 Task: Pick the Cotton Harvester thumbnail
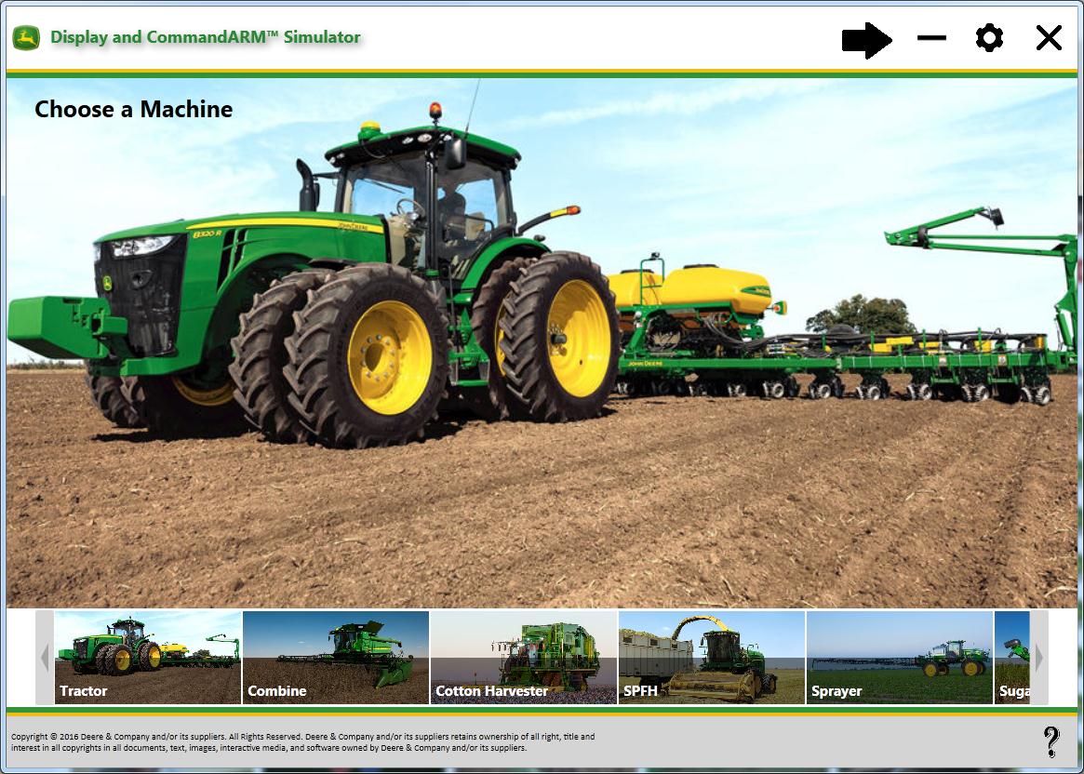coord(524,657)
